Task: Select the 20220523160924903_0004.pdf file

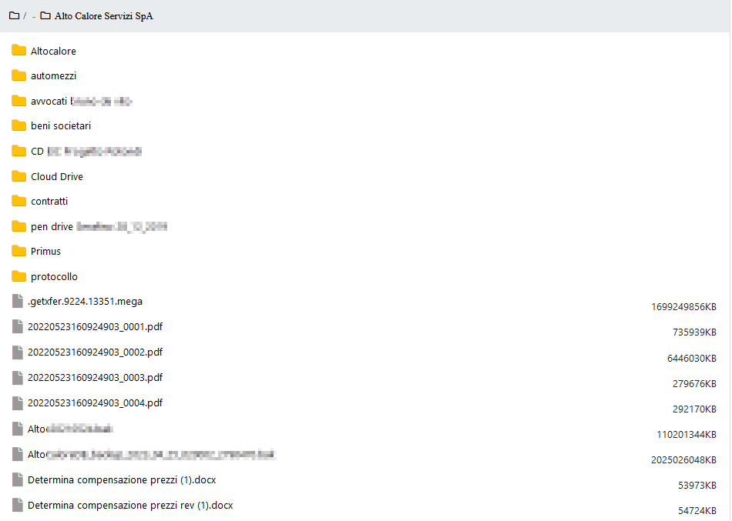Action: pos(95,403)
